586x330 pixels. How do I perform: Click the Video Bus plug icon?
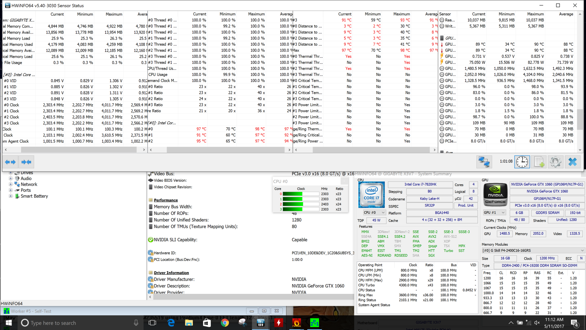pyautogui.click(x=150, y=174)
